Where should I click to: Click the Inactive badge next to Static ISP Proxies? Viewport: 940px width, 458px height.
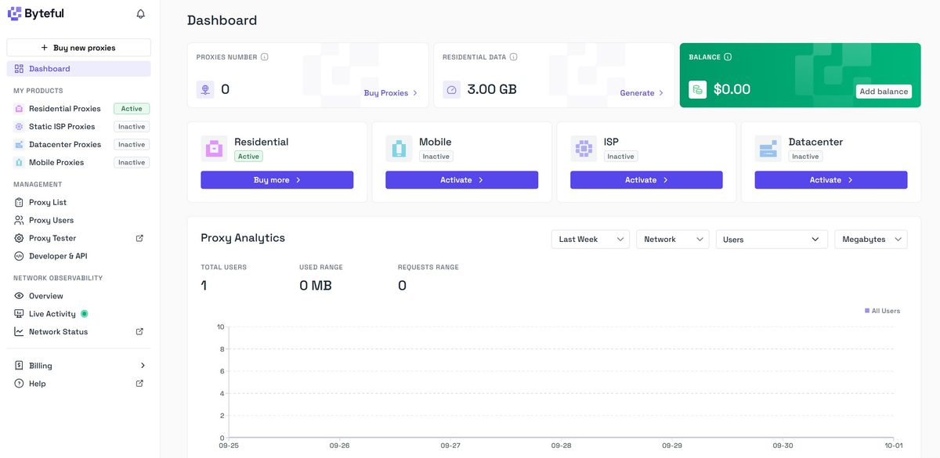point(132,127)
